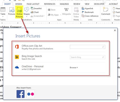Image resolution: width=120 pixels, height=102 pixels.
Task: Switch to the DESIGN tab
Action: pyautogui.click(x=19, y=4)
